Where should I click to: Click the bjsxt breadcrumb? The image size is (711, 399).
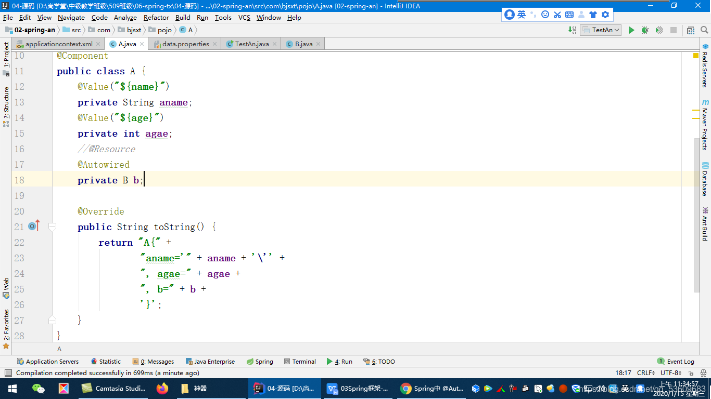130,30
